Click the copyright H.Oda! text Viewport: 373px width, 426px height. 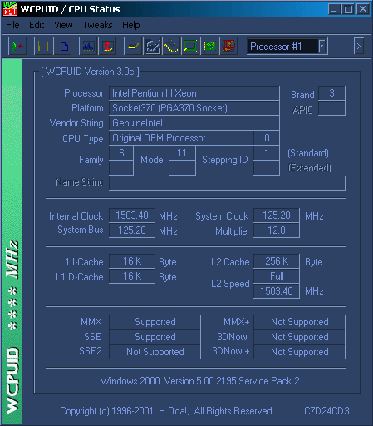click(167, 411)
